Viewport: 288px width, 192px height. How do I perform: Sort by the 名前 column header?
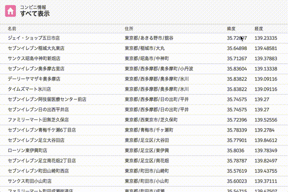[12, 29]
